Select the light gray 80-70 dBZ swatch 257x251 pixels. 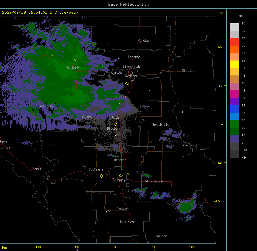click(x=234, y=27)
